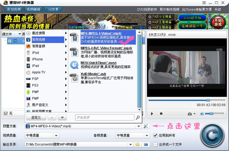The width and height of the screenshot is (229, 151).
Task: Open the 照片制作视频 link
Action: pos(169,9)
